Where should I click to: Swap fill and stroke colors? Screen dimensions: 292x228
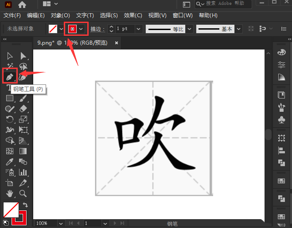tap(25, 205)
